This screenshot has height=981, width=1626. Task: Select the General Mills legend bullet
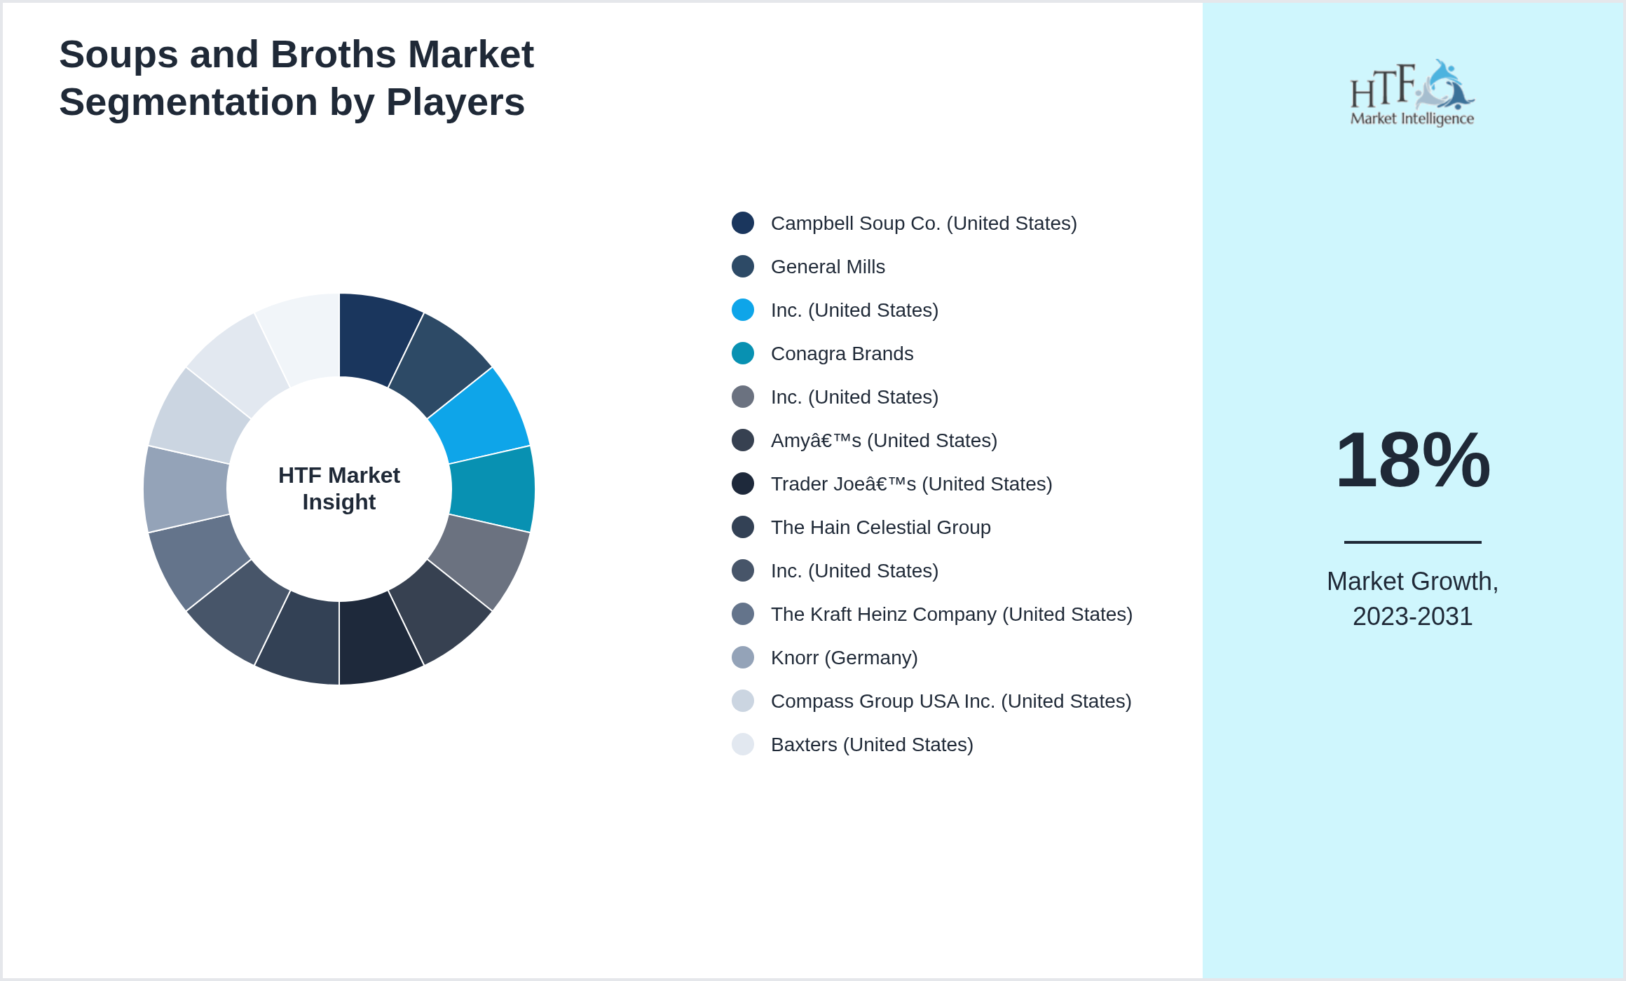(742, 266)
